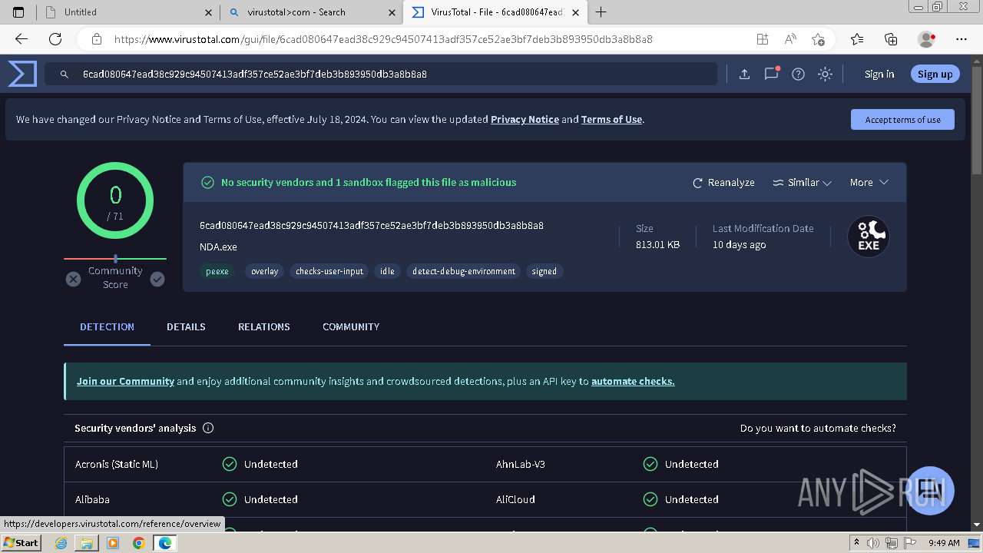This screenshot has height=553, width=983.
Task: Click the Reanalyze button
Action: click(x=723, y=183)
